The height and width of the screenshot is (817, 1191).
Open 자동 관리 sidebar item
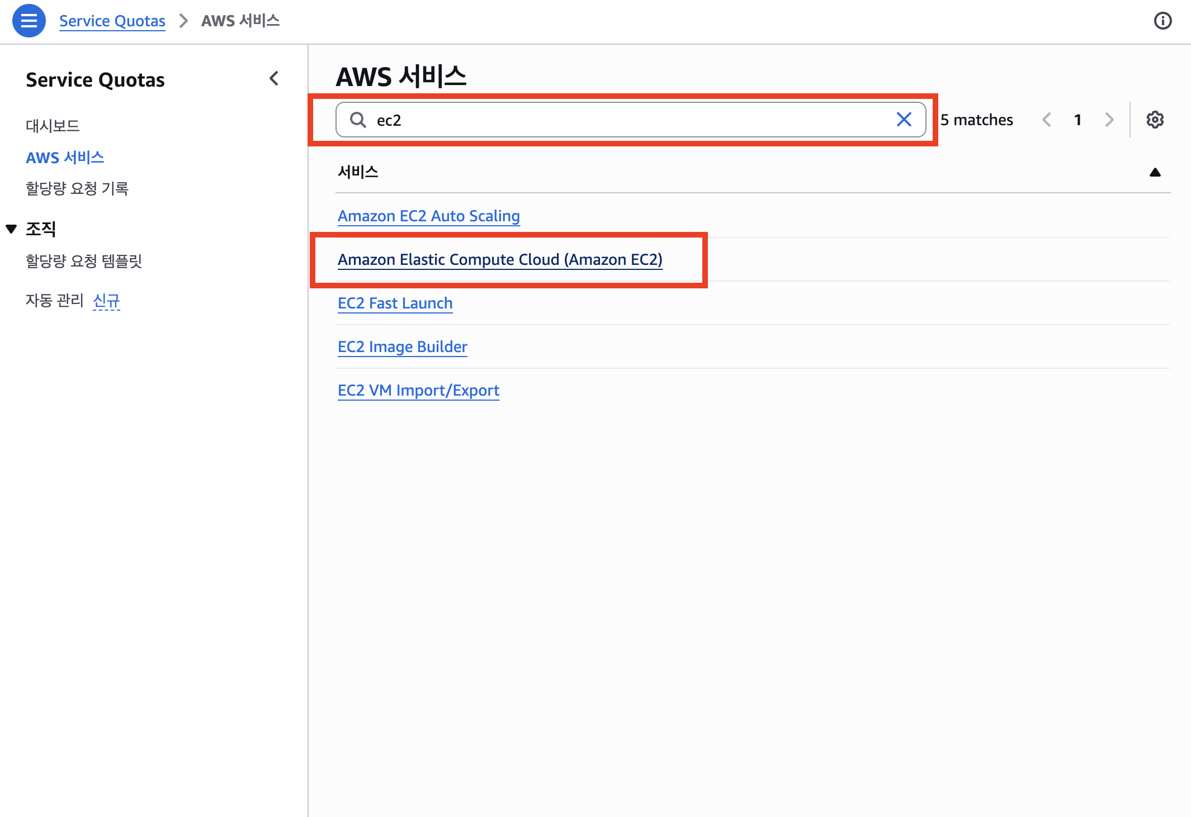coord(54,301)
